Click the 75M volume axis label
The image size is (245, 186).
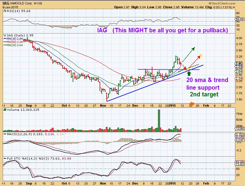click(239, 114)
